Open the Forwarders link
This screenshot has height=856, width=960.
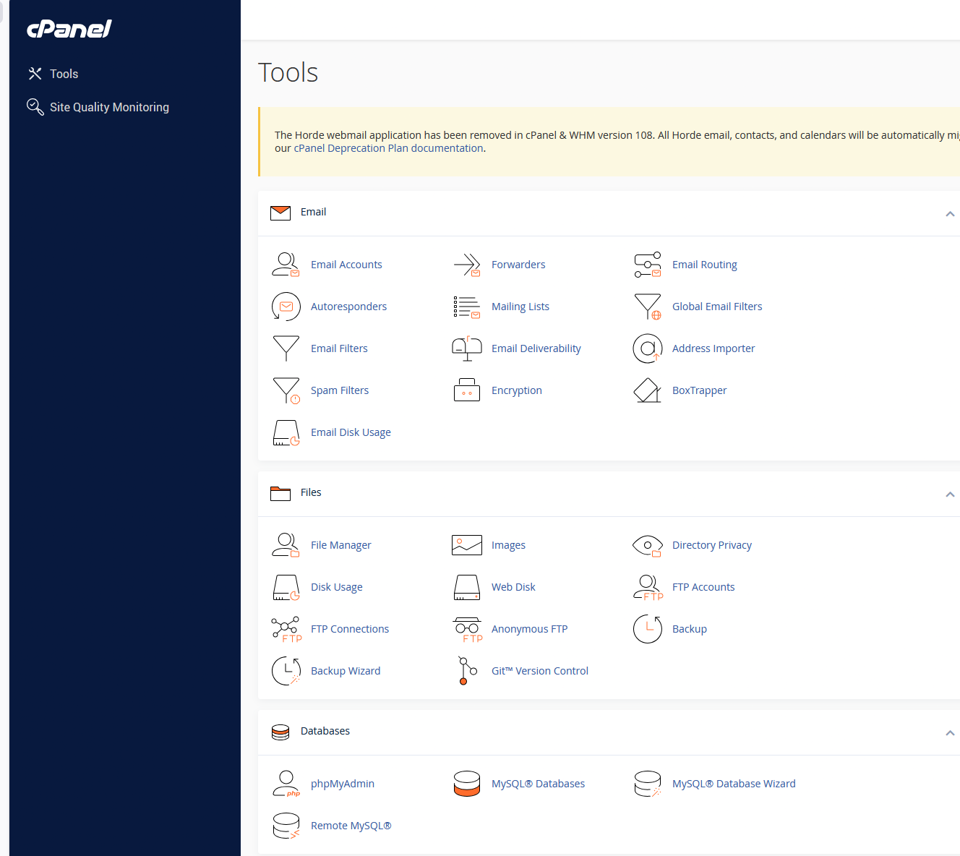(x=518, y=265)
